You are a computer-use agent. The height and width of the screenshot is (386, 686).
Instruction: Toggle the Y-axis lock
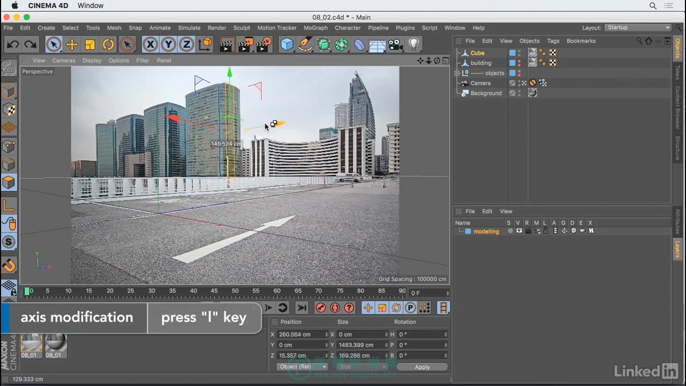(168, 44)
